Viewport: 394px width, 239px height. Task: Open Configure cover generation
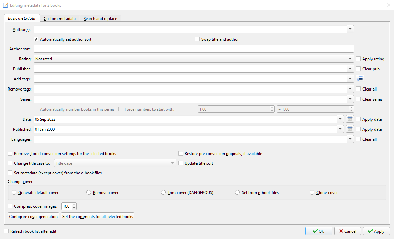click(33, 216)
